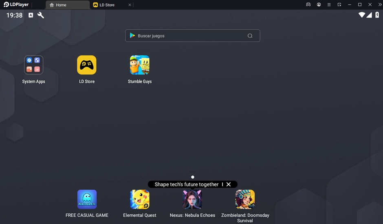Open the gamepad icon in title bar
Screen dimensions: 383x224
click(x=308, y=4)
